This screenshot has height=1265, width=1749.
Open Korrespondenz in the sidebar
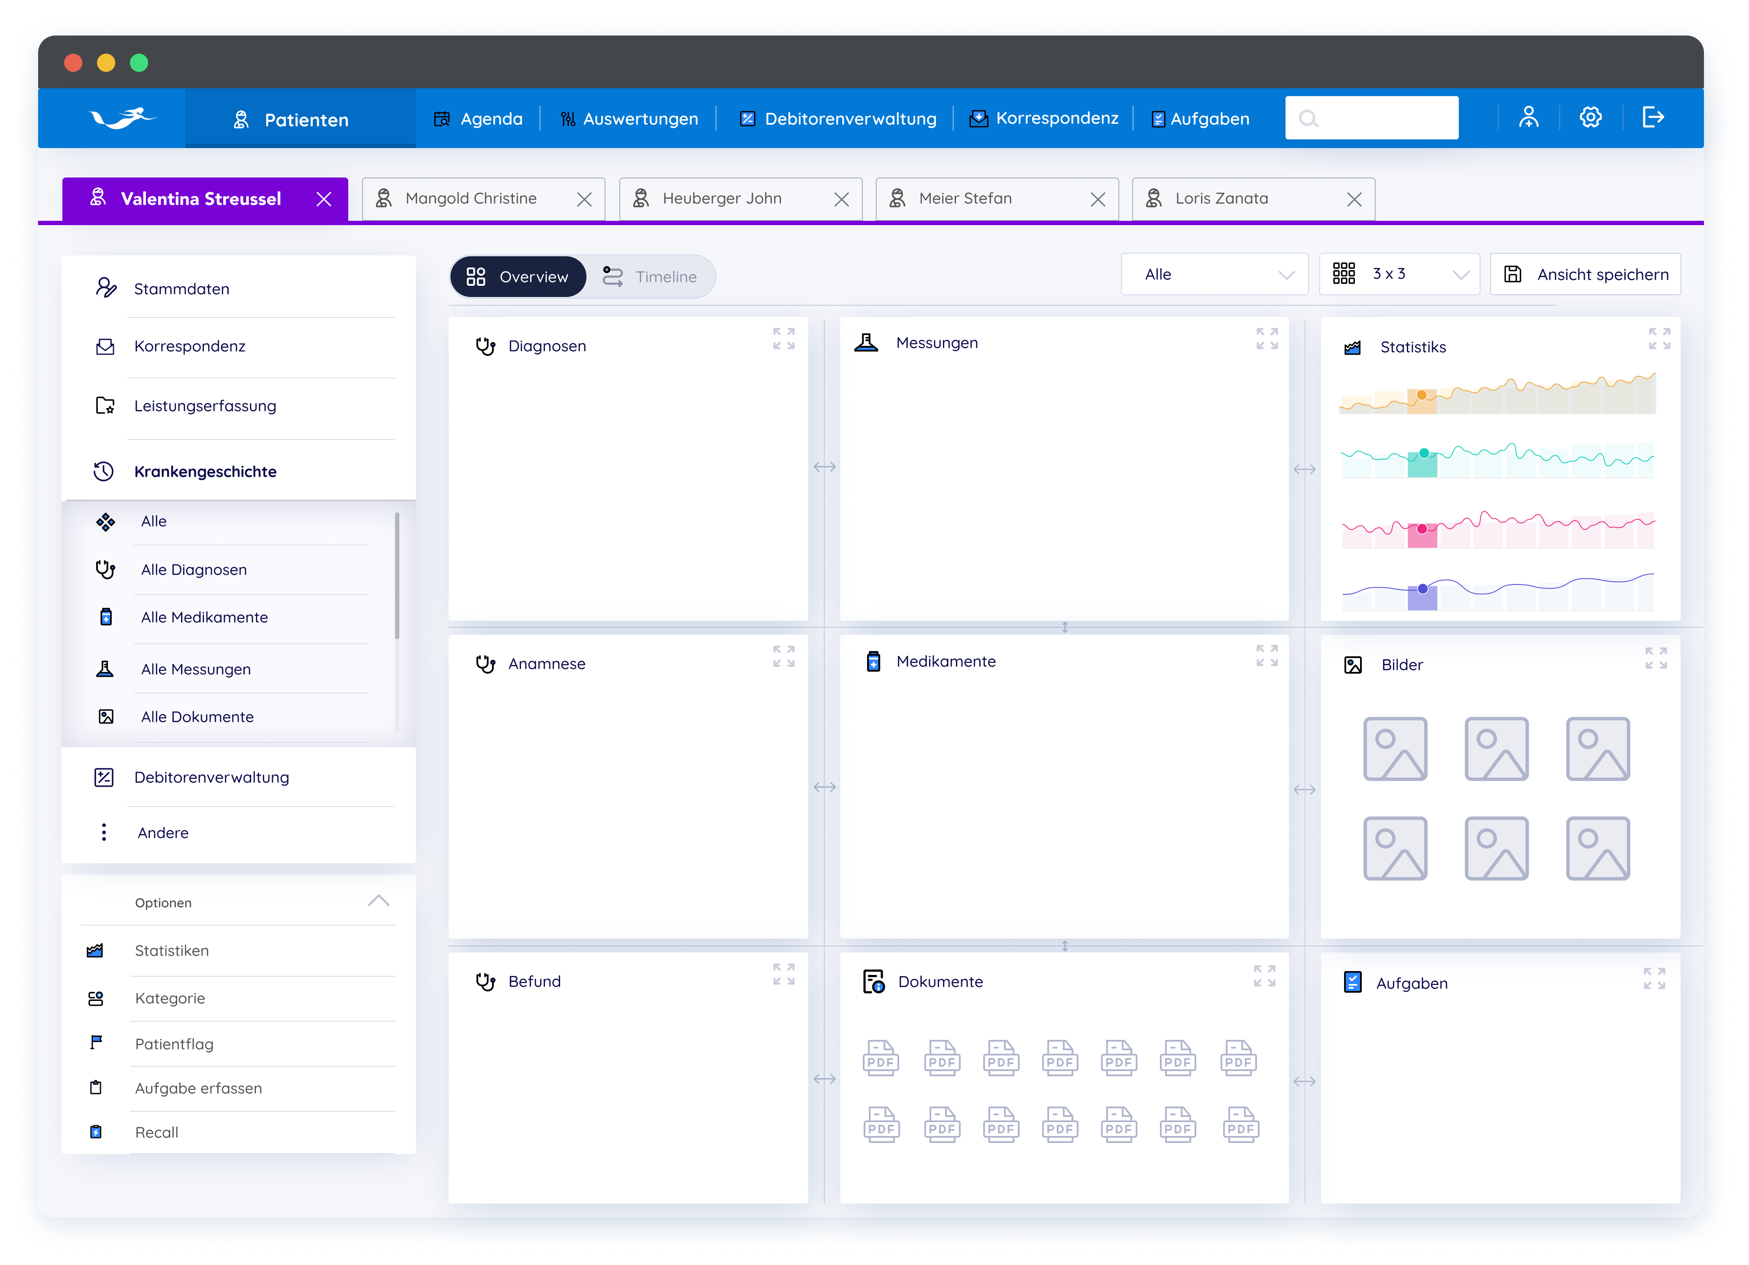tap(239, 347)
